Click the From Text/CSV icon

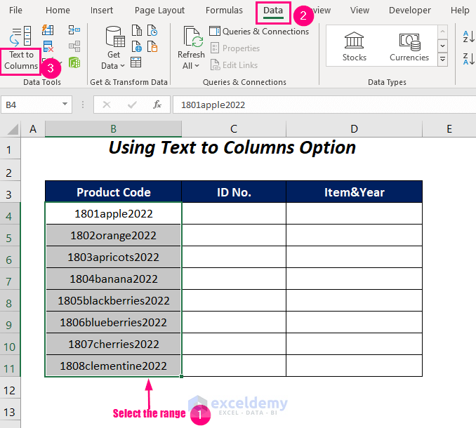pos(137,30)
